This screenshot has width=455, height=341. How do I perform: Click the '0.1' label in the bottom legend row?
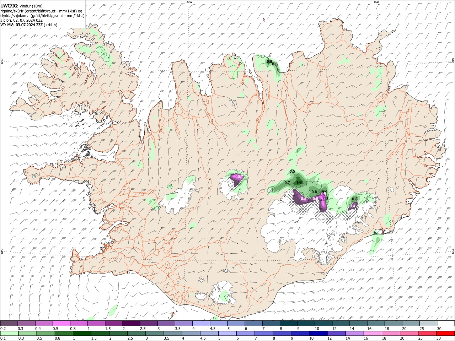coord(3,339)
